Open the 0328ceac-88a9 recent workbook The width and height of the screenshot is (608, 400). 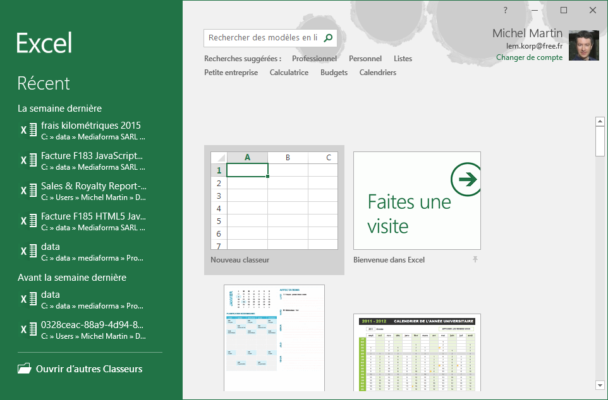coord(93,330)
